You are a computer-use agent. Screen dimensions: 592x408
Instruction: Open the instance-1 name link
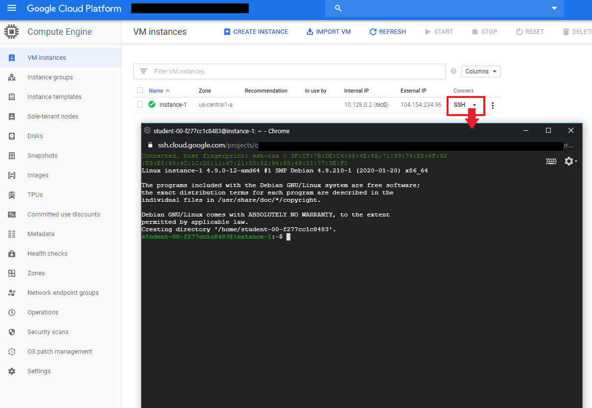coord(173,105)
